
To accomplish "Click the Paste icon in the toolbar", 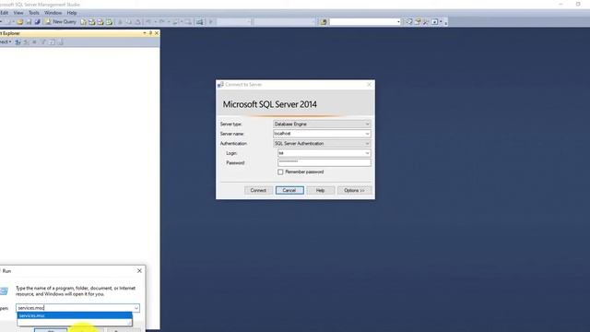I will click(x=137, y=22).
